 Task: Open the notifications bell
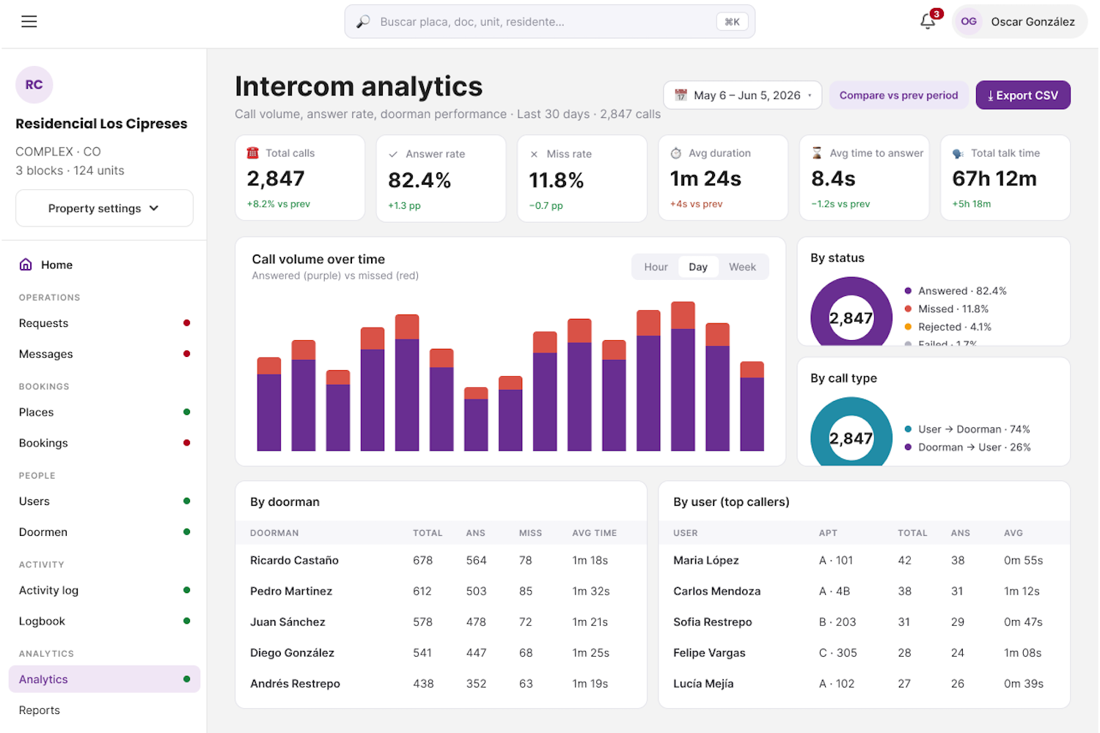pos(928,21)
